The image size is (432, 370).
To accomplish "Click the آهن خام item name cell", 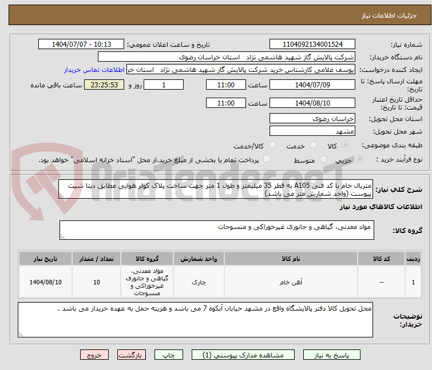I will tap(291, 282).
